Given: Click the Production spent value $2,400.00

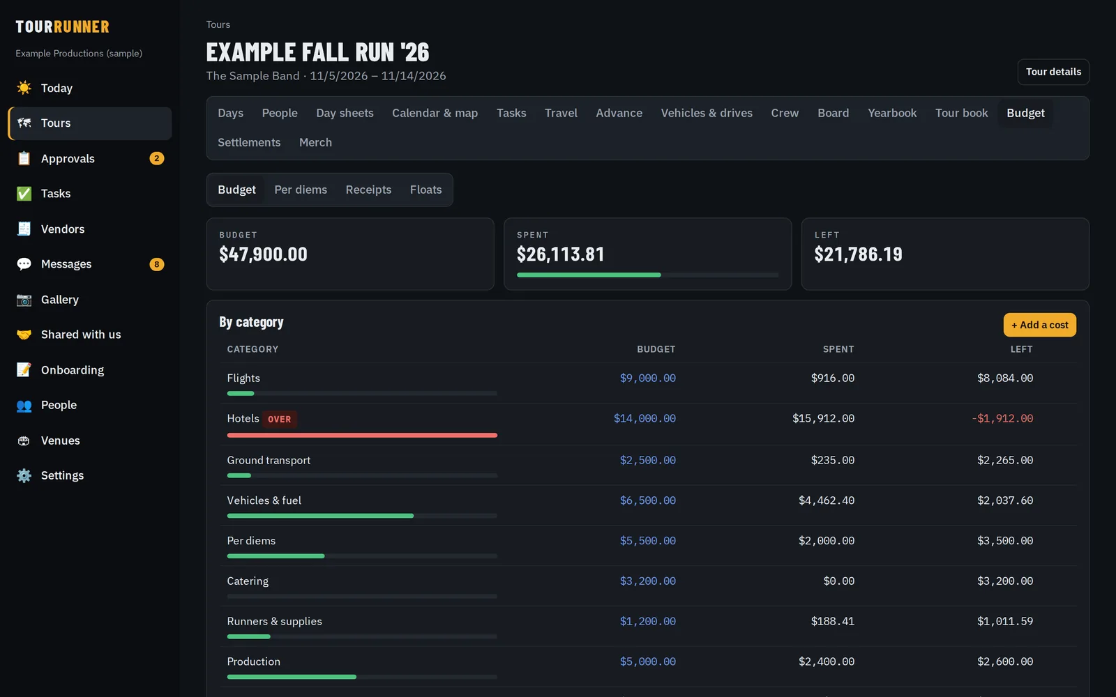Looking at the screenshot, I should 827,661.
